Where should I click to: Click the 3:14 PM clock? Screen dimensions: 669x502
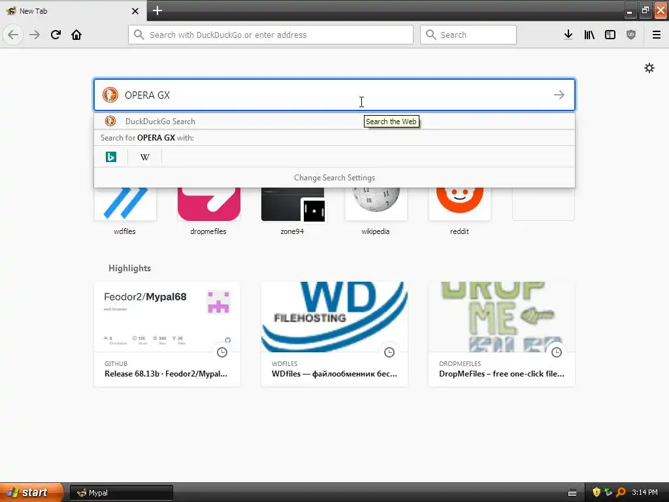[x=645, y=492]
